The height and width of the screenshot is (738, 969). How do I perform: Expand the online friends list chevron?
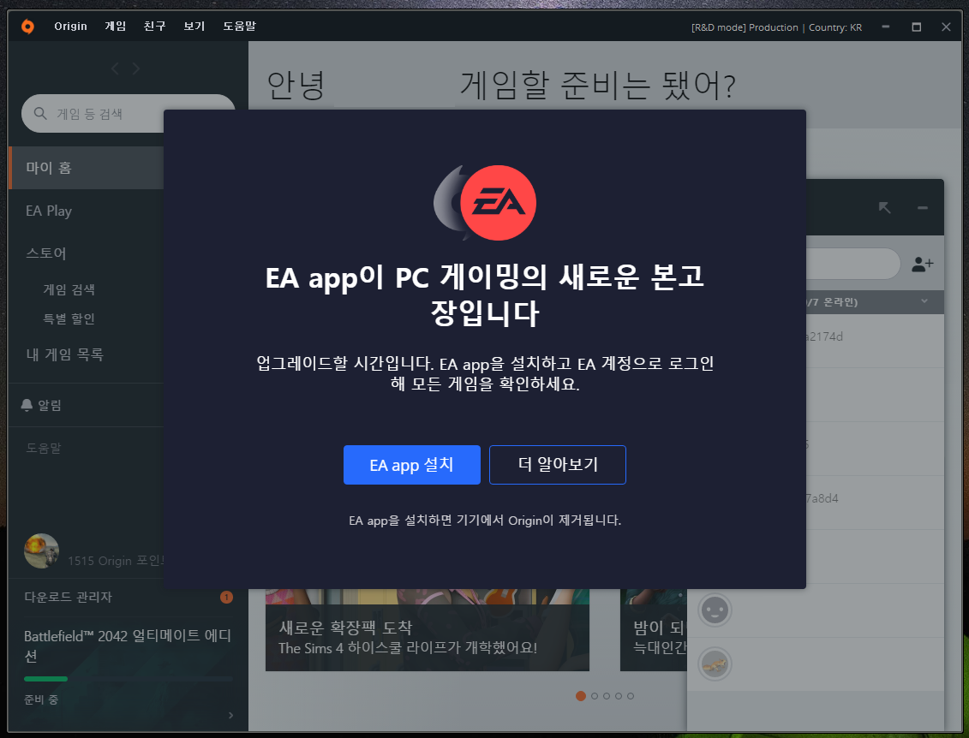(924, 301)
